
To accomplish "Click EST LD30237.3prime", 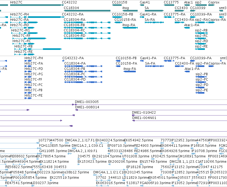I will pos(45,183).
